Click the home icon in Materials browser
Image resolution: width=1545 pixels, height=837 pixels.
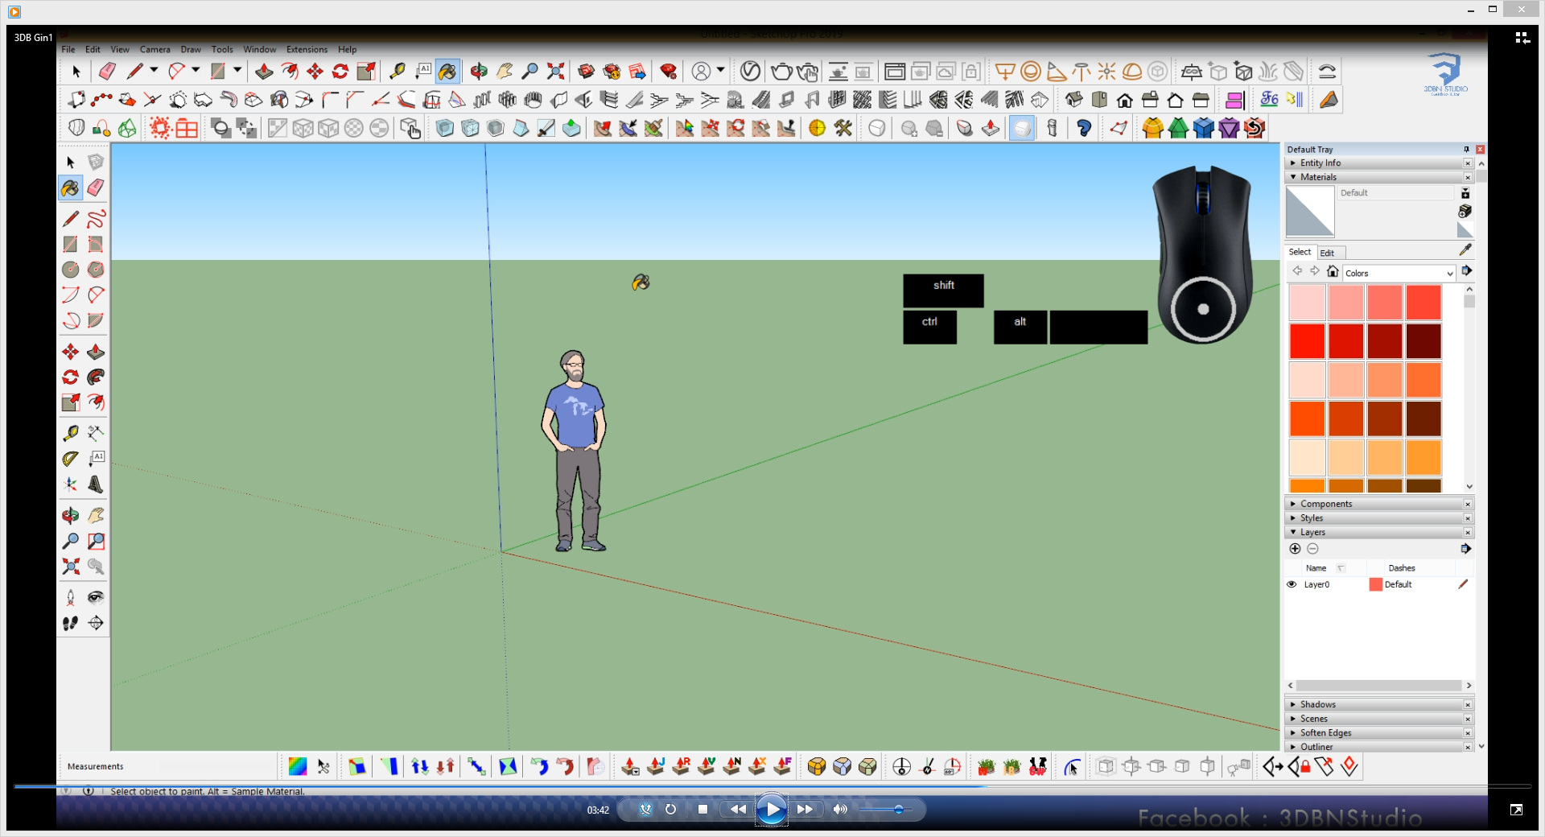pyautogui.click(x=1333, y=271)
